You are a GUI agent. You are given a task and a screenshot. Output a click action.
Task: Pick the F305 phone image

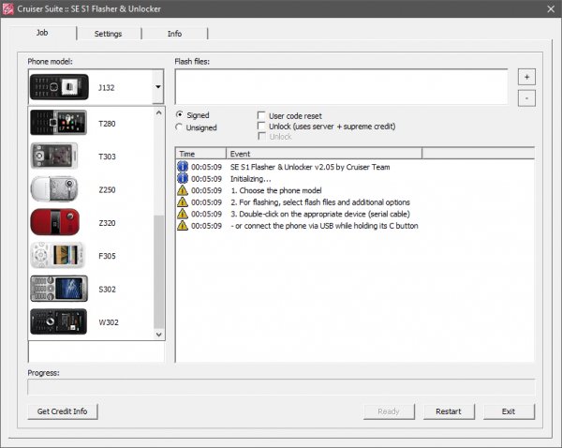[x=57, y=255]
